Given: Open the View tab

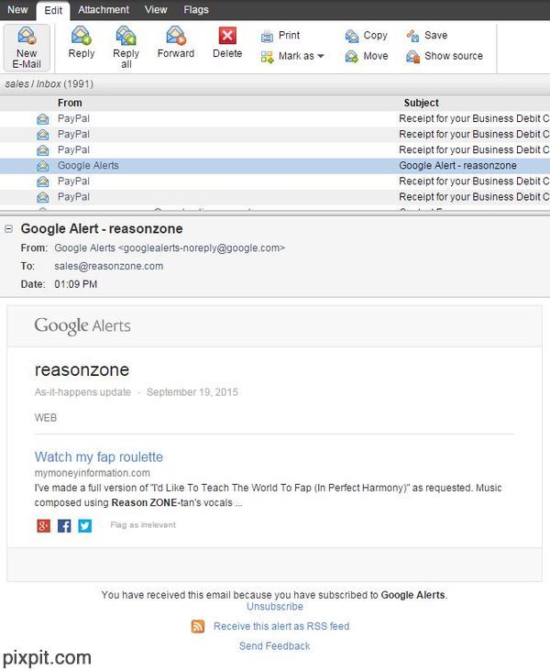Looking at the screenshot, I should 156,10.
